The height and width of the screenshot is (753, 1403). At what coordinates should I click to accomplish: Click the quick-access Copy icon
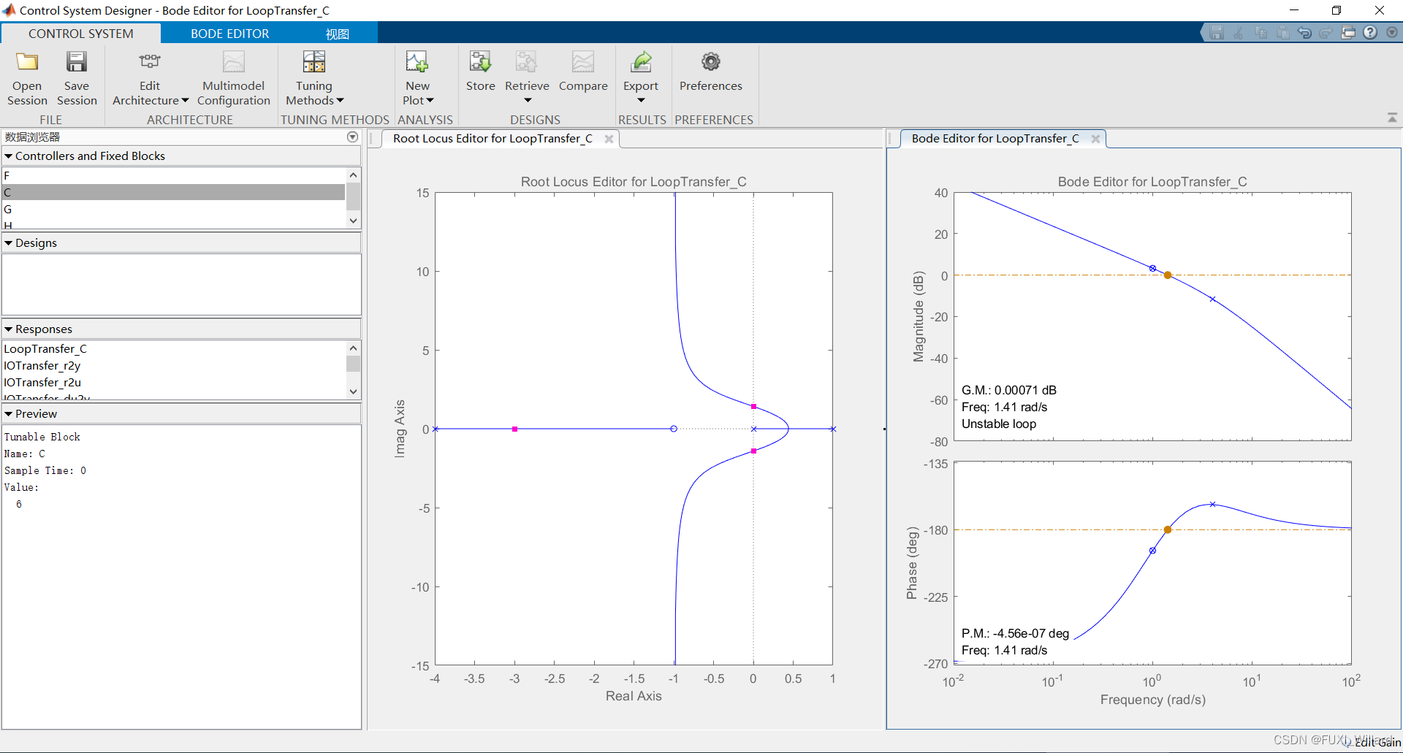1261,33
